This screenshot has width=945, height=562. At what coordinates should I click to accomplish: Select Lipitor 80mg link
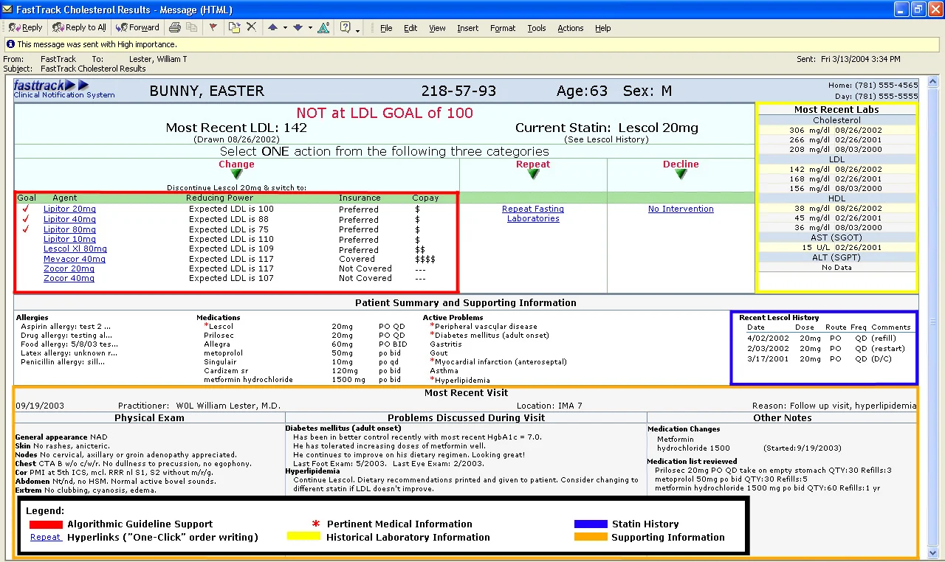click(x=69, y=229)
